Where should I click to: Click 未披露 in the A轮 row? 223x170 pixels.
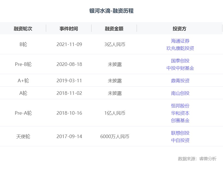click(x=115, y=93)
